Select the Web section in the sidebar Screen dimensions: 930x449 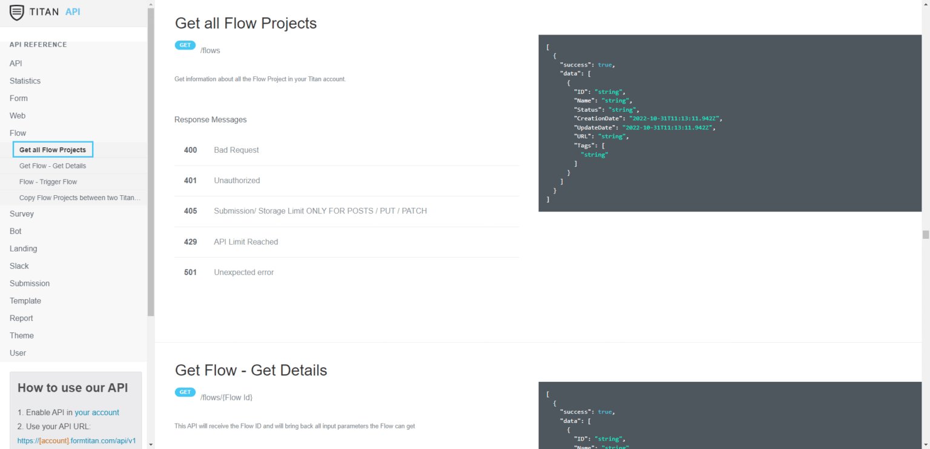coord(18,115)
